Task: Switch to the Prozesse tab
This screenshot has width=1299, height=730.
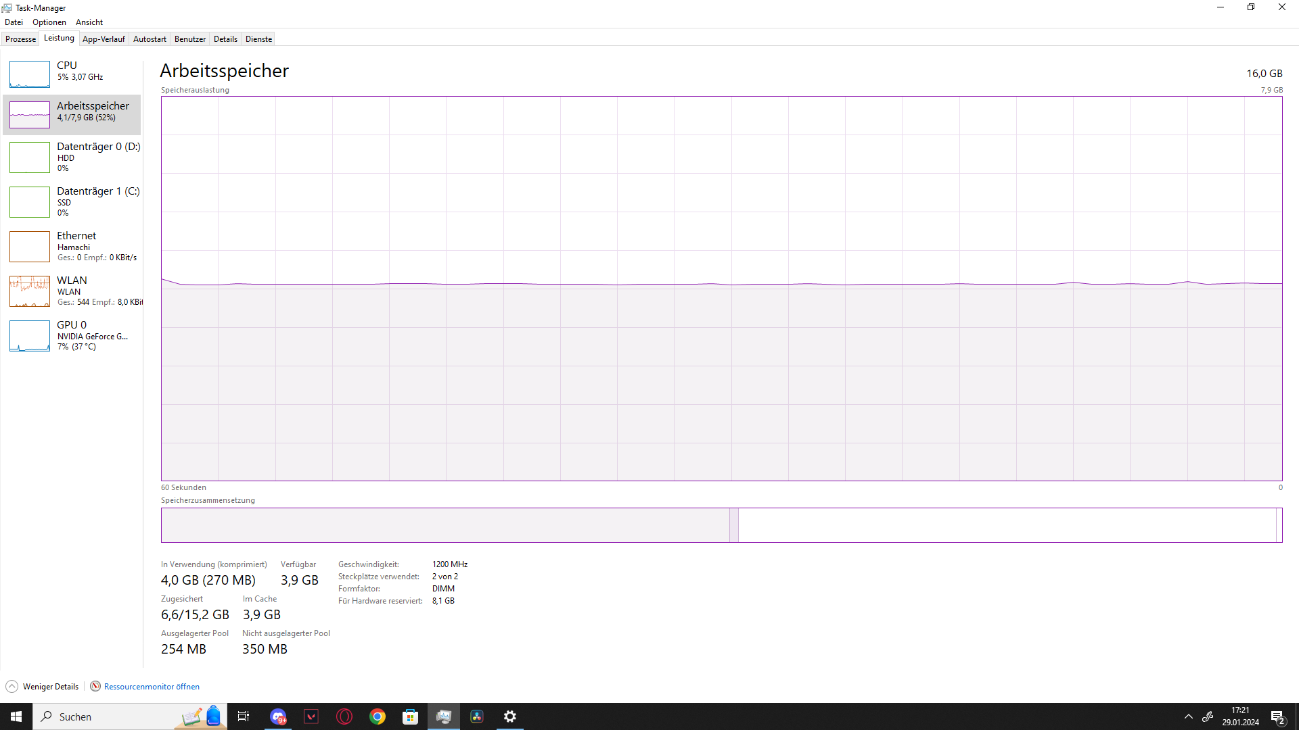Action: pos(20,39)
